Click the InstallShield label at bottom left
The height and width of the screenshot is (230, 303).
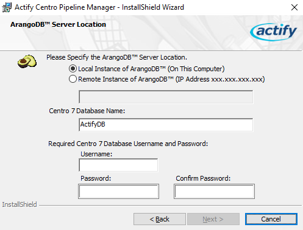coord(20,204)
